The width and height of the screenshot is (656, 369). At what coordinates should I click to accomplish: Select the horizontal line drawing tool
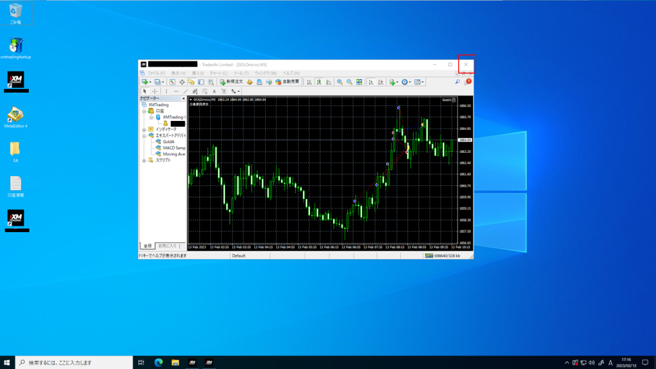pyautogui.click(x=176, y=91)
